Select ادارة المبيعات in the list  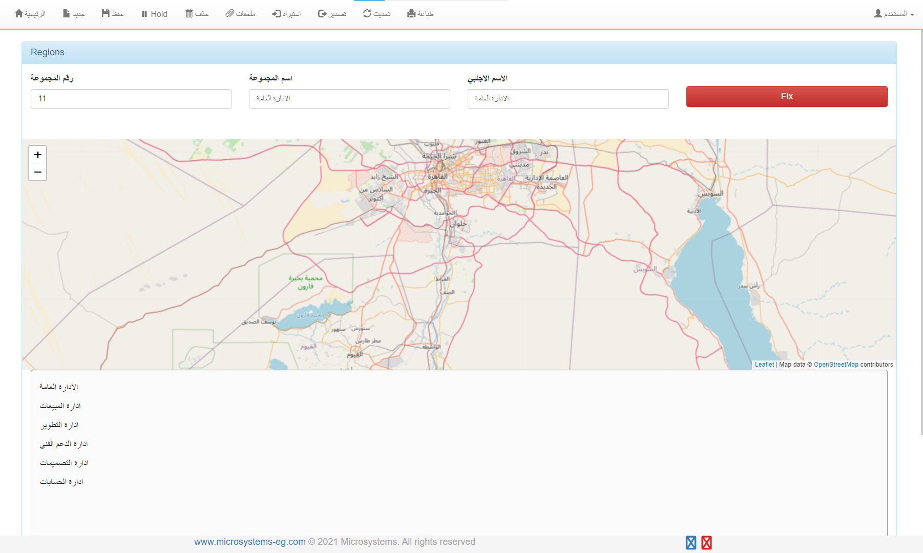click(x=60, y=406)
